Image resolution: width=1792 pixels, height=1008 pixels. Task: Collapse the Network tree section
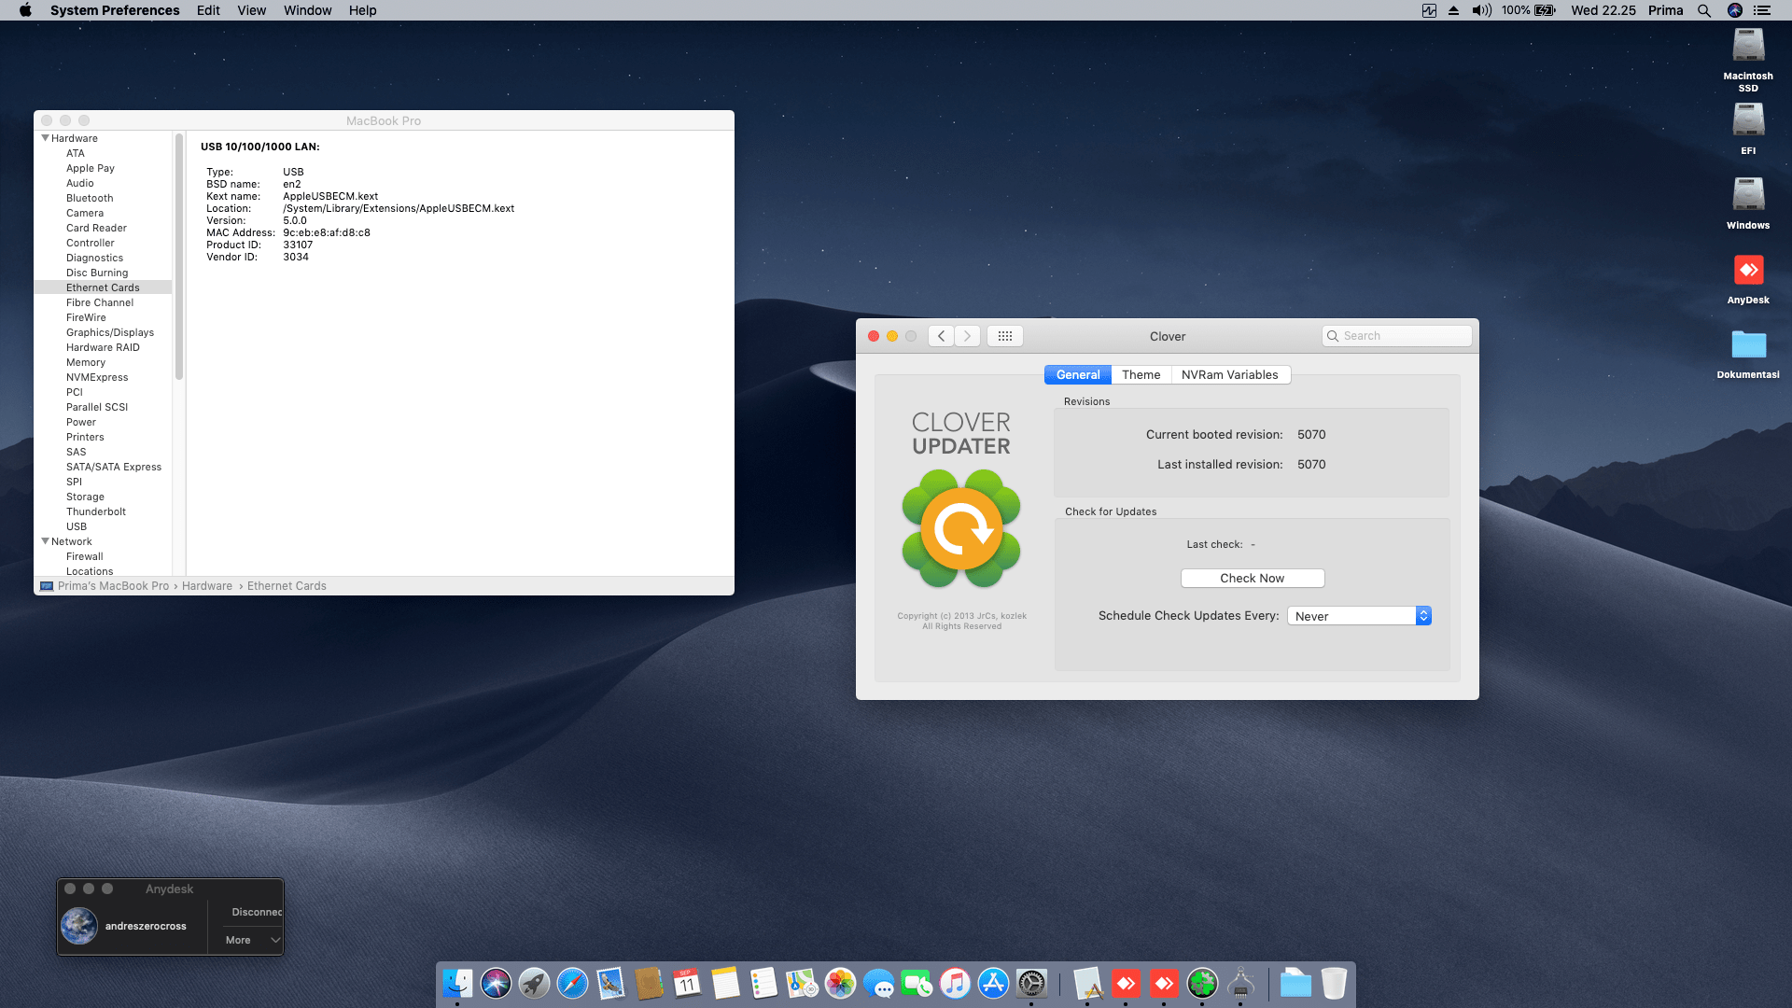click(x=45, y=541)
